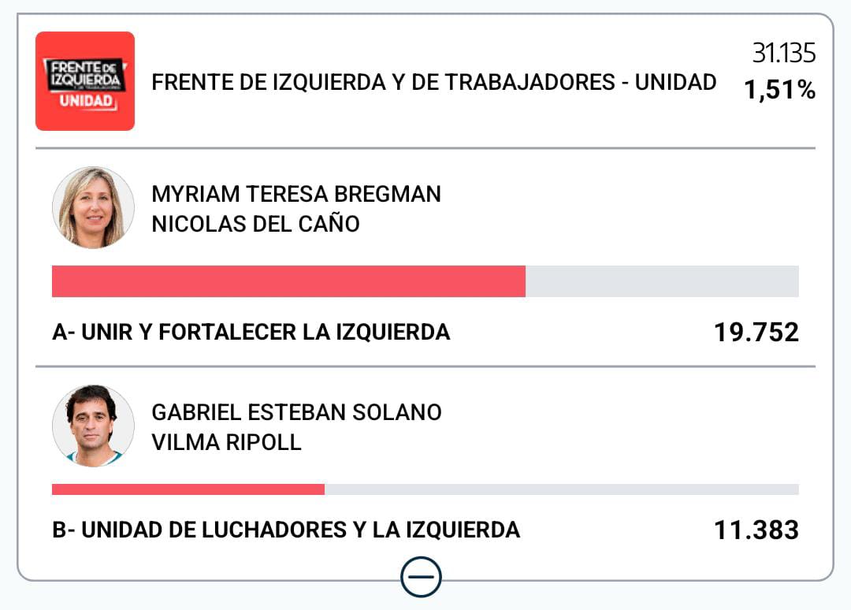Click the name Myriam Teresa Bregman
Screen dimensions: 851x610
coord(296,194)
